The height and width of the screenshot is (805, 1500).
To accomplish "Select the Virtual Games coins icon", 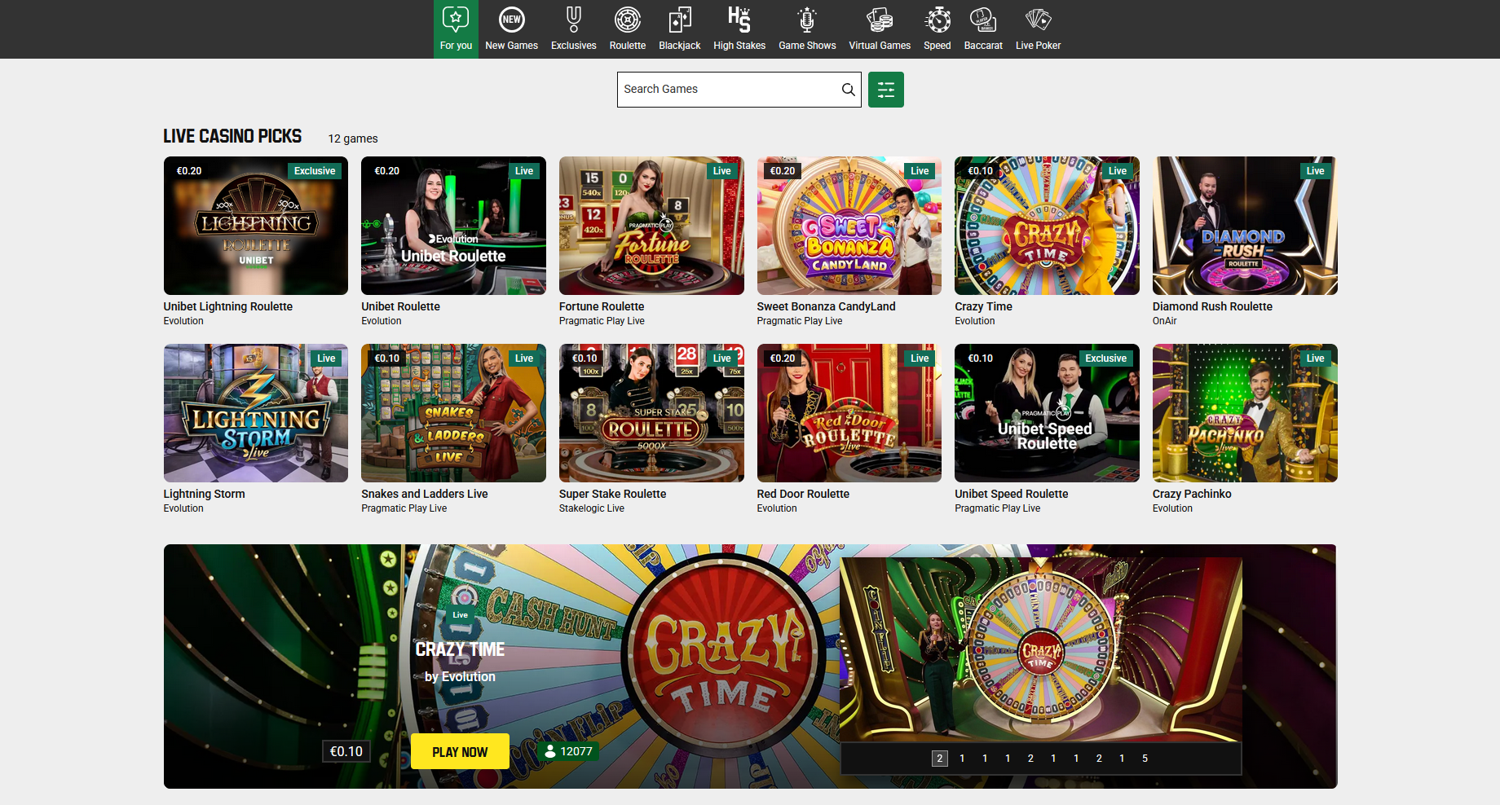I will (x=880, y=20).
